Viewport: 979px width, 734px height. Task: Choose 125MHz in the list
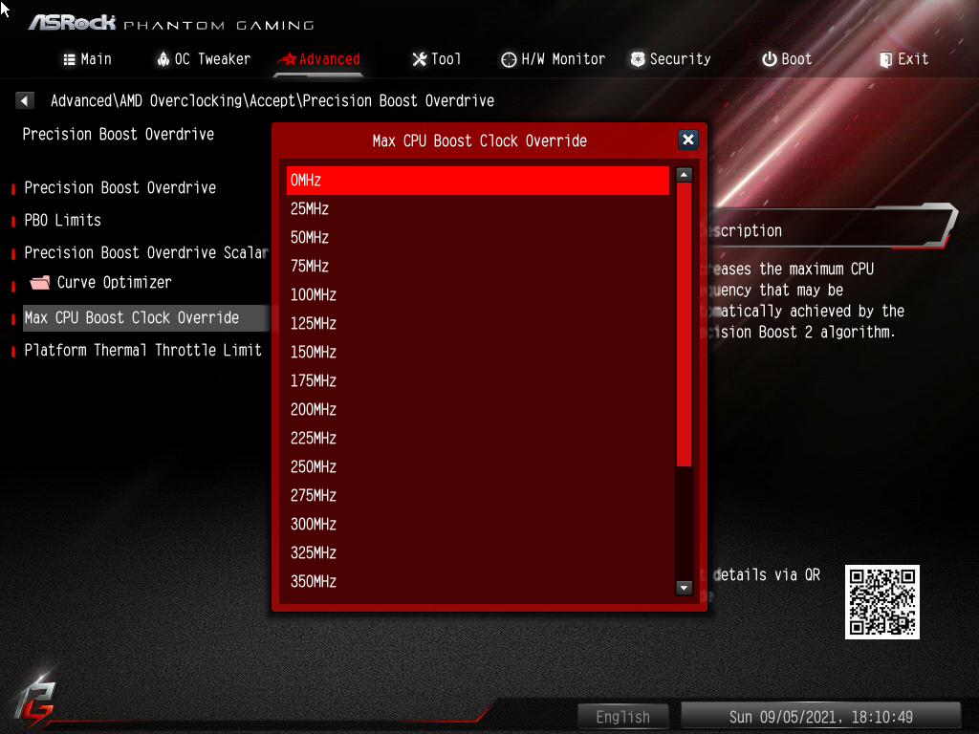[x=478, y=324]
